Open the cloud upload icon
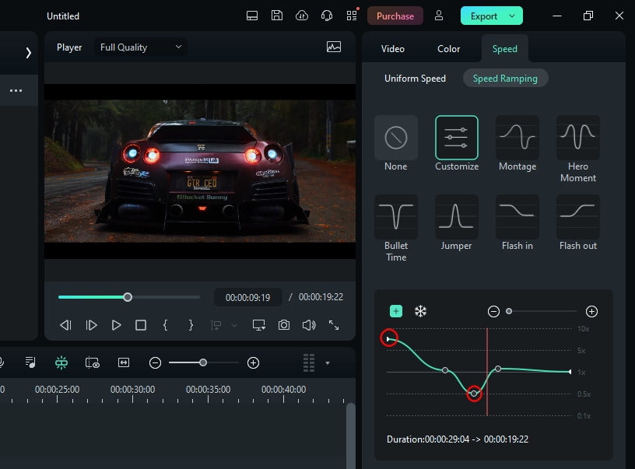The height and width of the screenshot is (469, 635). pos(302,16)
